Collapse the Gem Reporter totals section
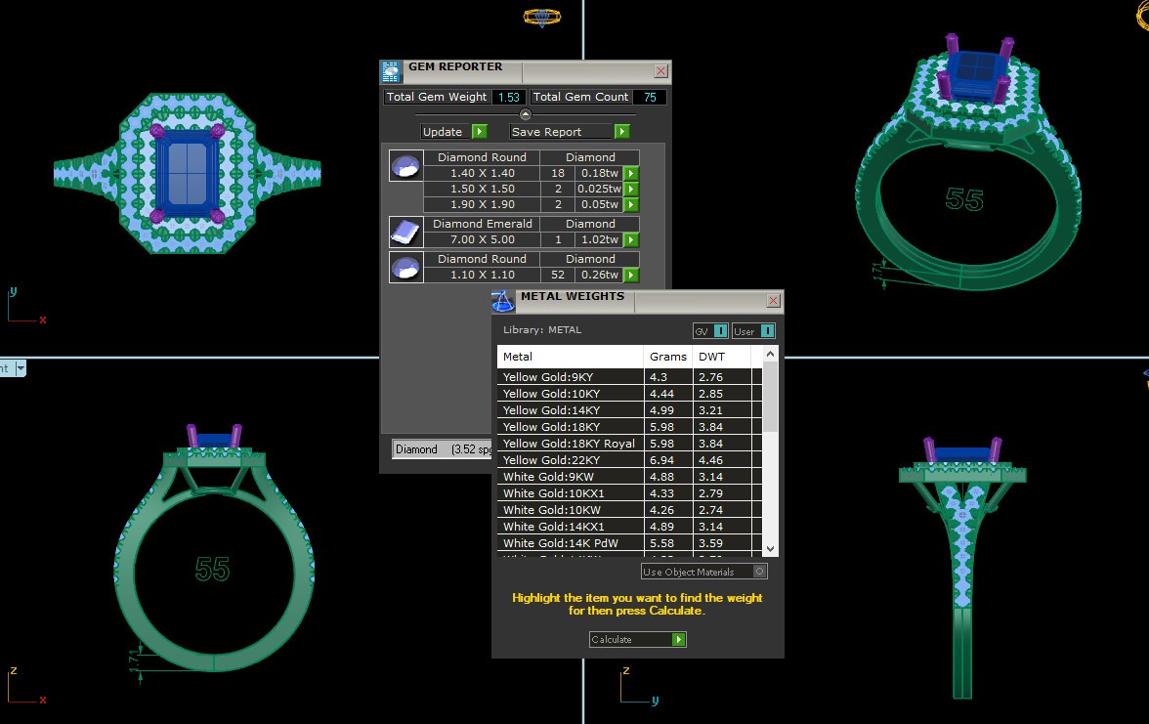The height and width of the screenshot is (724, 1149). (x=526, y=114)
